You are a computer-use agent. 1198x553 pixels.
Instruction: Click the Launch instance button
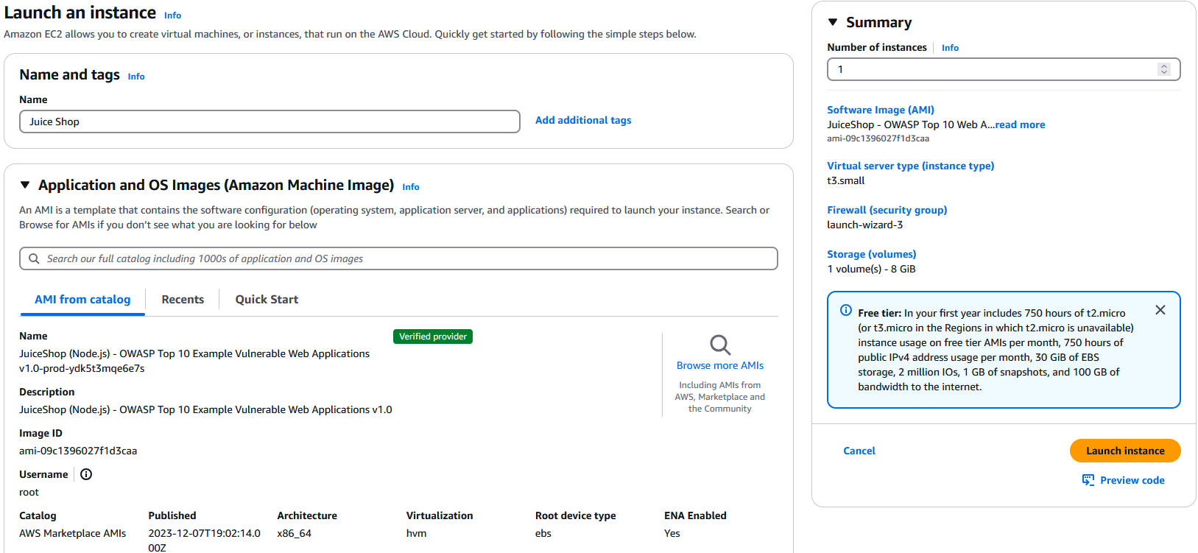click(x=1125, y=451)
